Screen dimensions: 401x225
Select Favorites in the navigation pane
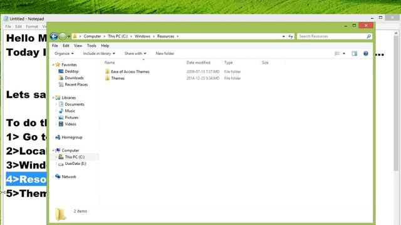69,65
